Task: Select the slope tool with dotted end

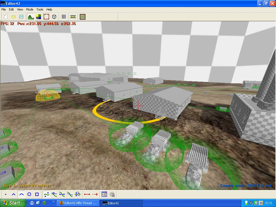Action: pyautogui.click(x=70, y=194)
